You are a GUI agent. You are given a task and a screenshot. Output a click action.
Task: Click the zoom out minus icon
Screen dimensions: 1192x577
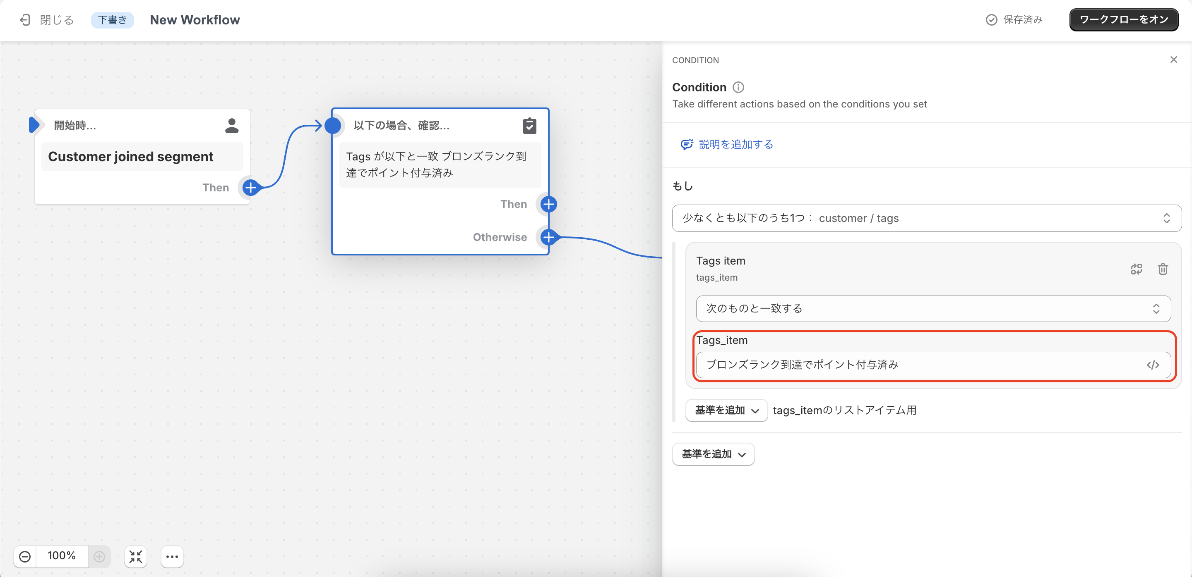(25, 556)
